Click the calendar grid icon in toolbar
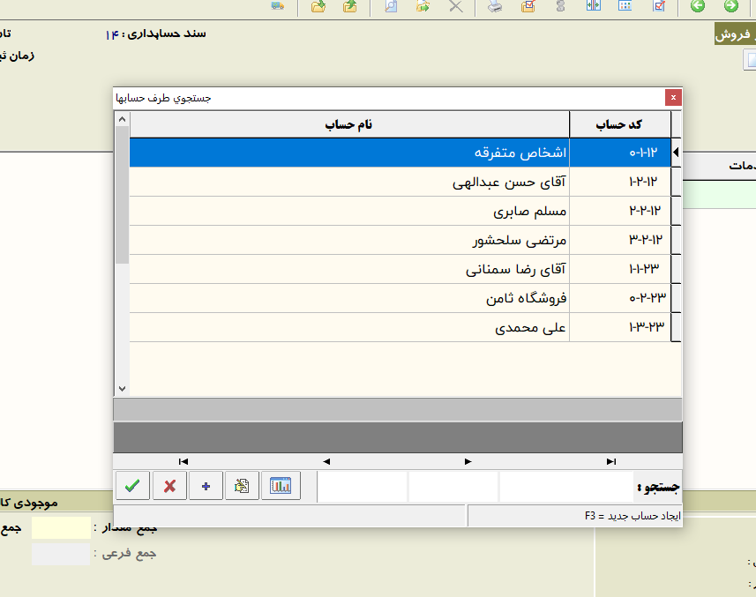The width and height of the screenshot is (756, 597). coord(625,7)
